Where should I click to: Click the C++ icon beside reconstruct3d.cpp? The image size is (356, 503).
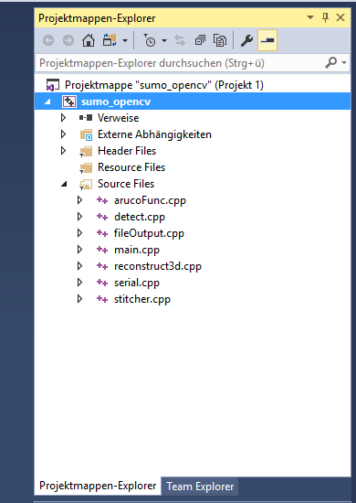(x=102, y=265)
